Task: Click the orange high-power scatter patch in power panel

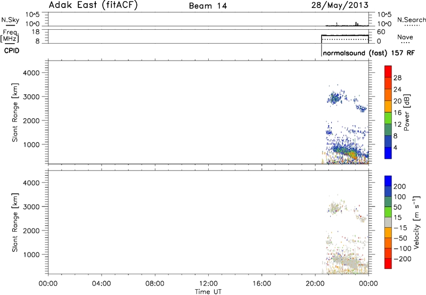Action: 352,154
